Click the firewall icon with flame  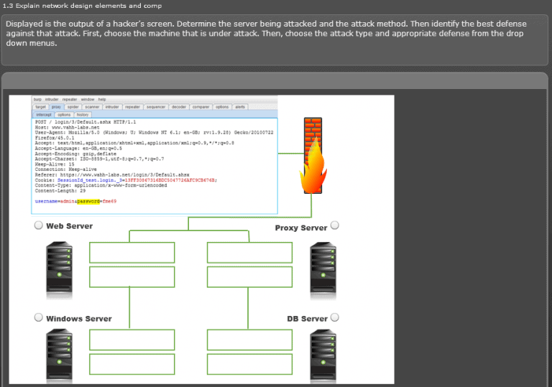311,155
